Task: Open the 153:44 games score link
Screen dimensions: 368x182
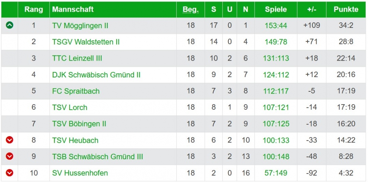Action: [276, 26]
